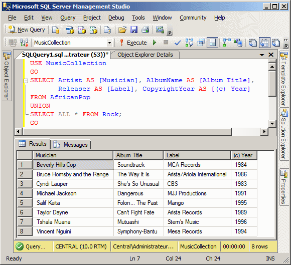Select the Beverly Hills Cop cell
Image resolution: width=291 pixels, height=265 pixels.
click(x=73, y=165)
